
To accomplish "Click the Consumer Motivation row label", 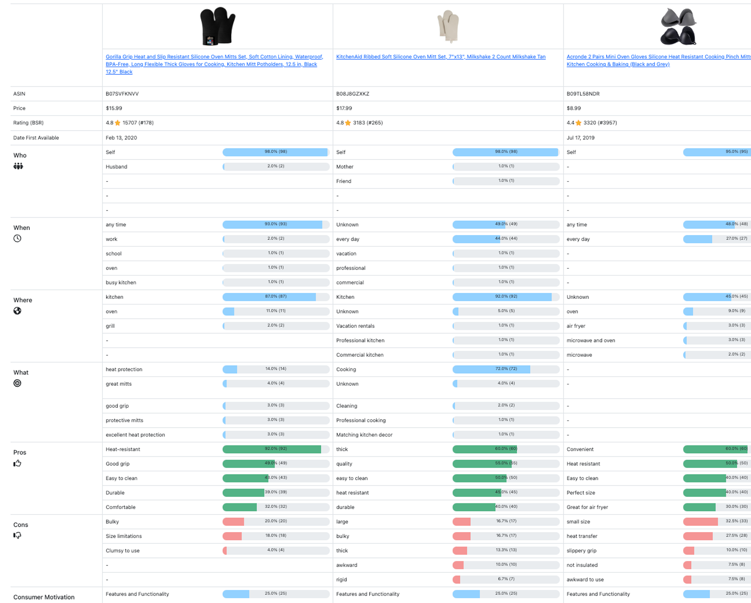I will 44,597.
